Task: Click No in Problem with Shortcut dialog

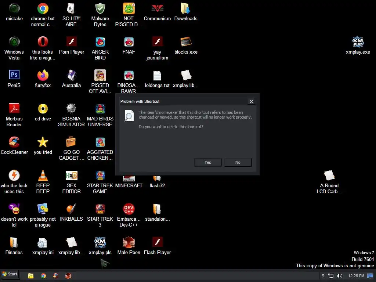Action: click(238, 162)
